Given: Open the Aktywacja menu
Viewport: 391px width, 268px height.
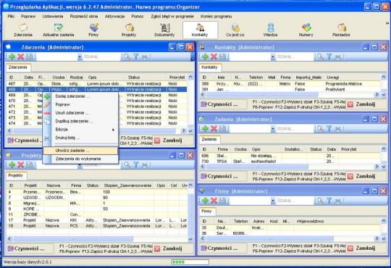Looking at the screenshot, I should click(x=114, y=17).
